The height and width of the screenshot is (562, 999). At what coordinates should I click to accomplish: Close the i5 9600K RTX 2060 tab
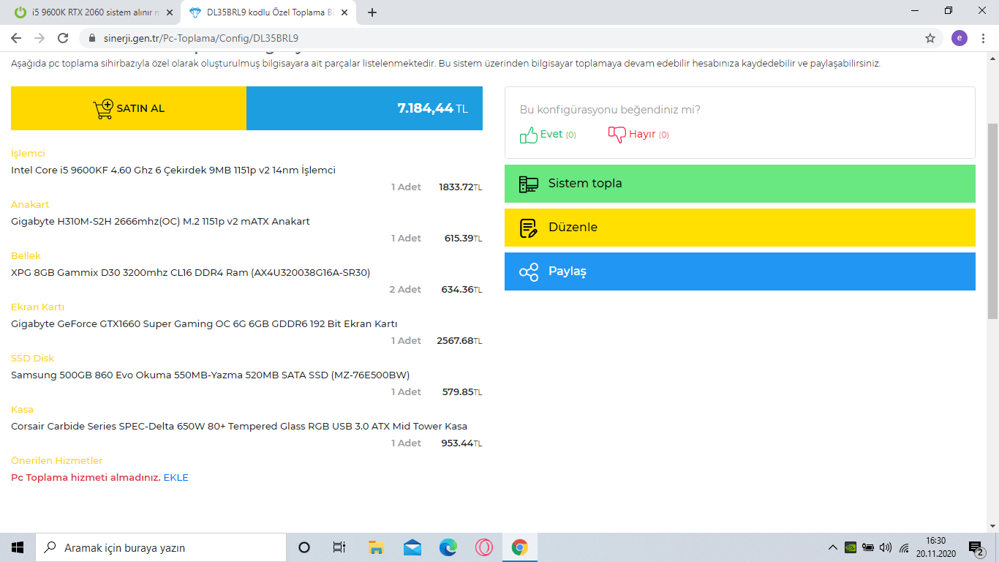[x=170, y=12]
